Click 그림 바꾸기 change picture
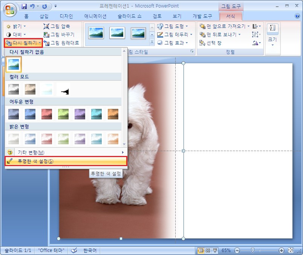This screenshot has width=303, height=255. (59, 35)
